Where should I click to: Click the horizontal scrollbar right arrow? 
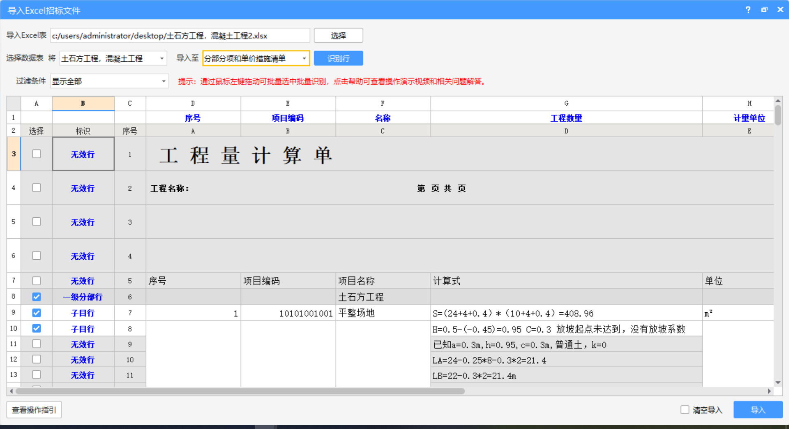[769, 391]
